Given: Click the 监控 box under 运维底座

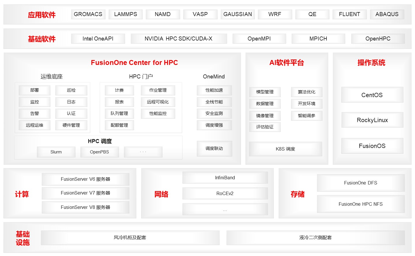Looking at the screenshot, I should [x=35, y=102].
